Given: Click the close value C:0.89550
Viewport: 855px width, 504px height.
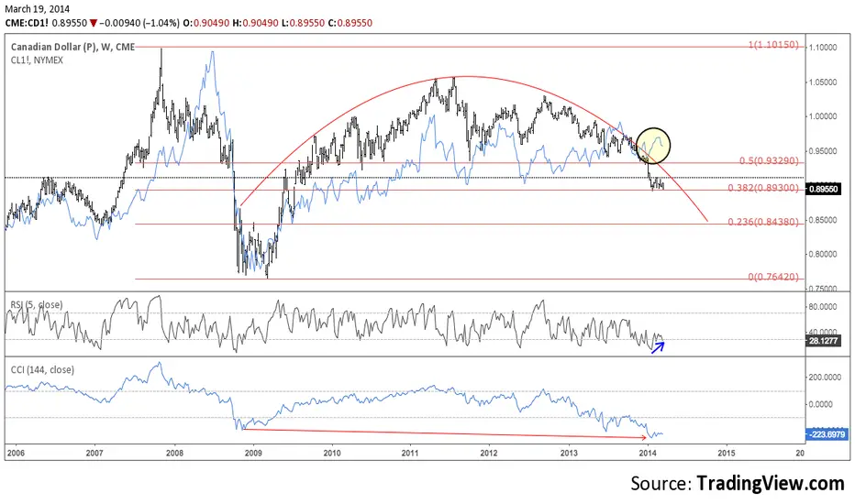Looking at the screenshot, I should (x=350, y=23).
